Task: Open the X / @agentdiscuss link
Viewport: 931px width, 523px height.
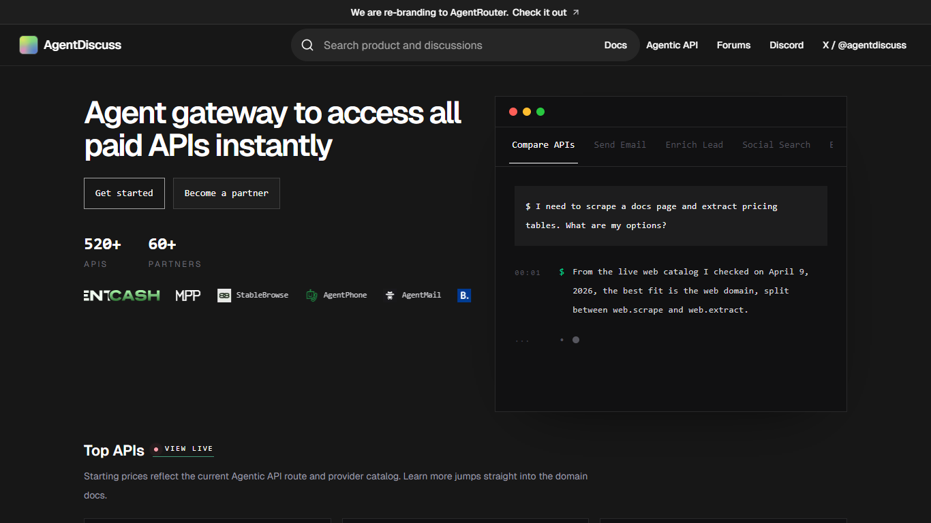Action: 864,45
